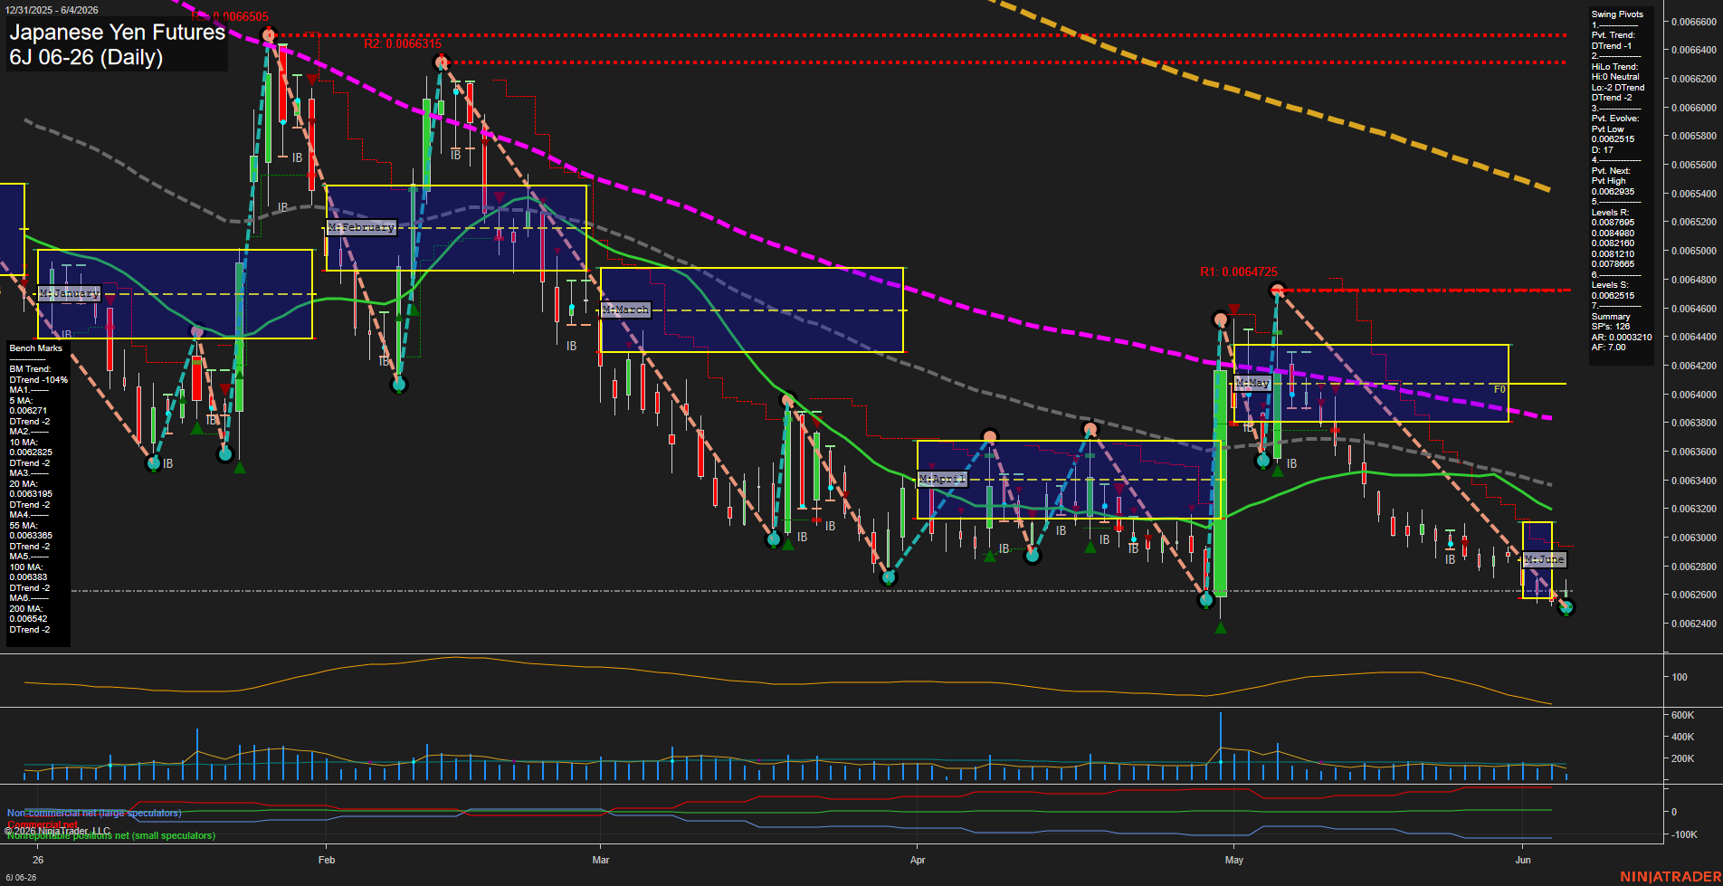Click the 0.0062400 price axis label
The image size is (1723, 886).
[x=1694, y=624]
